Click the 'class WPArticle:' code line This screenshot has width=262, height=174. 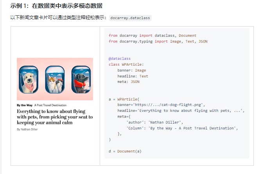click(126, 65)
